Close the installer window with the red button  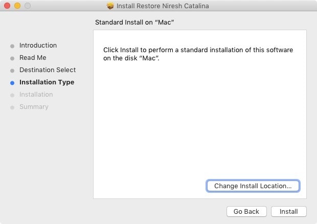[7, 6]
